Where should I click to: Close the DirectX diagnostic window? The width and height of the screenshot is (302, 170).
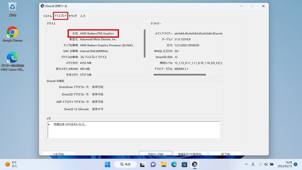click(263, 6)
